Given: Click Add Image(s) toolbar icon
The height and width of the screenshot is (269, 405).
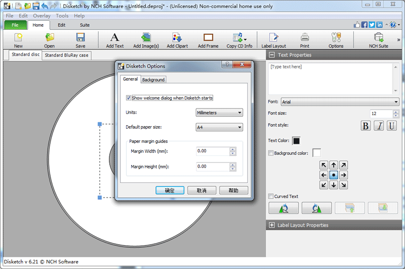Looking at the screenshot, I should 146,40.
